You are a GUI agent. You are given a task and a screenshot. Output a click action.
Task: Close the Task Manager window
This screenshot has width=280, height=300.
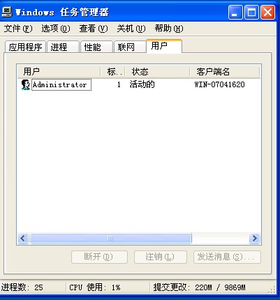[267, 12]
